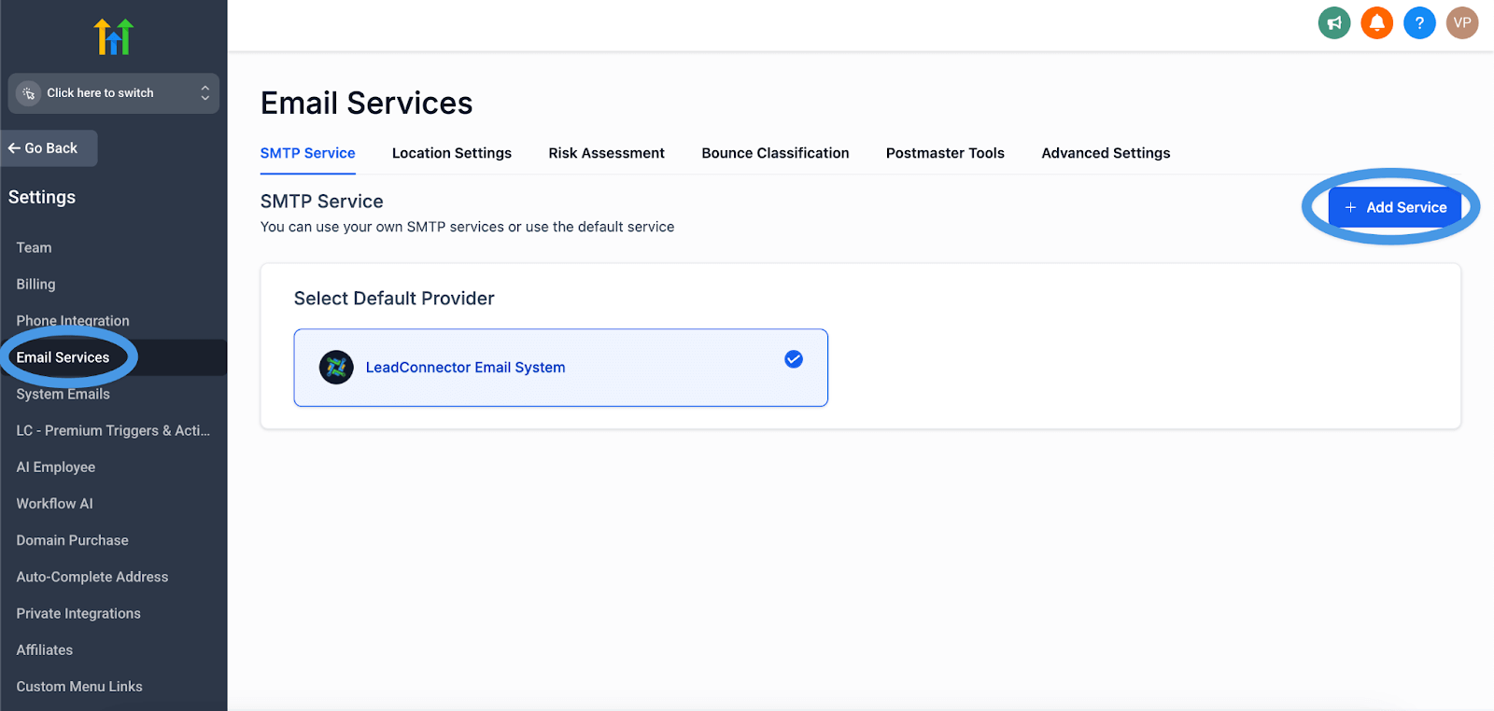Viewport: 1494px width, 711px height.
Task: Open System Emails in sidebar
Action: [63, 394]
